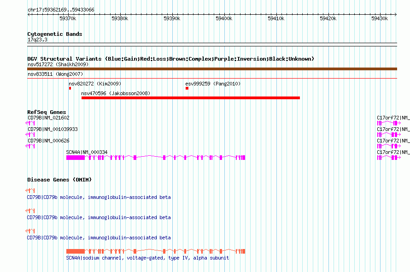Click the SCN4A|NM_000334 RefSeq label
The image size is (410, 272).
[87, 152]
